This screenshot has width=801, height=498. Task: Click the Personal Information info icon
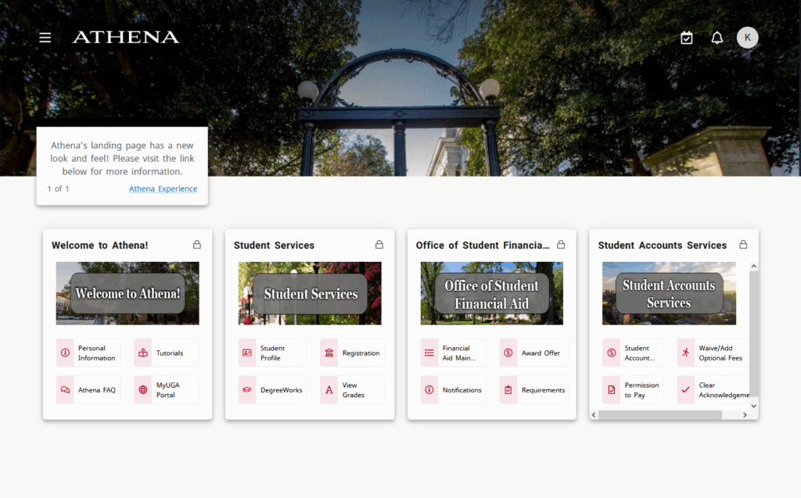click(x=66, y=353)
